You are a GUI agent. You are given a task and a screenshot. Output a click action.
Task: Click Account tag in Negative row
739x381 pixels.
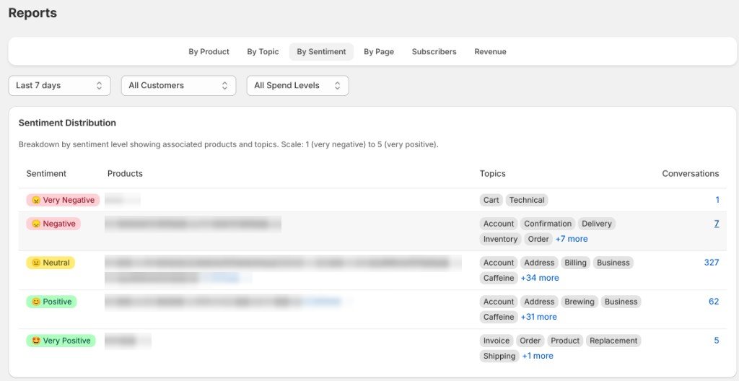(499, 224)
